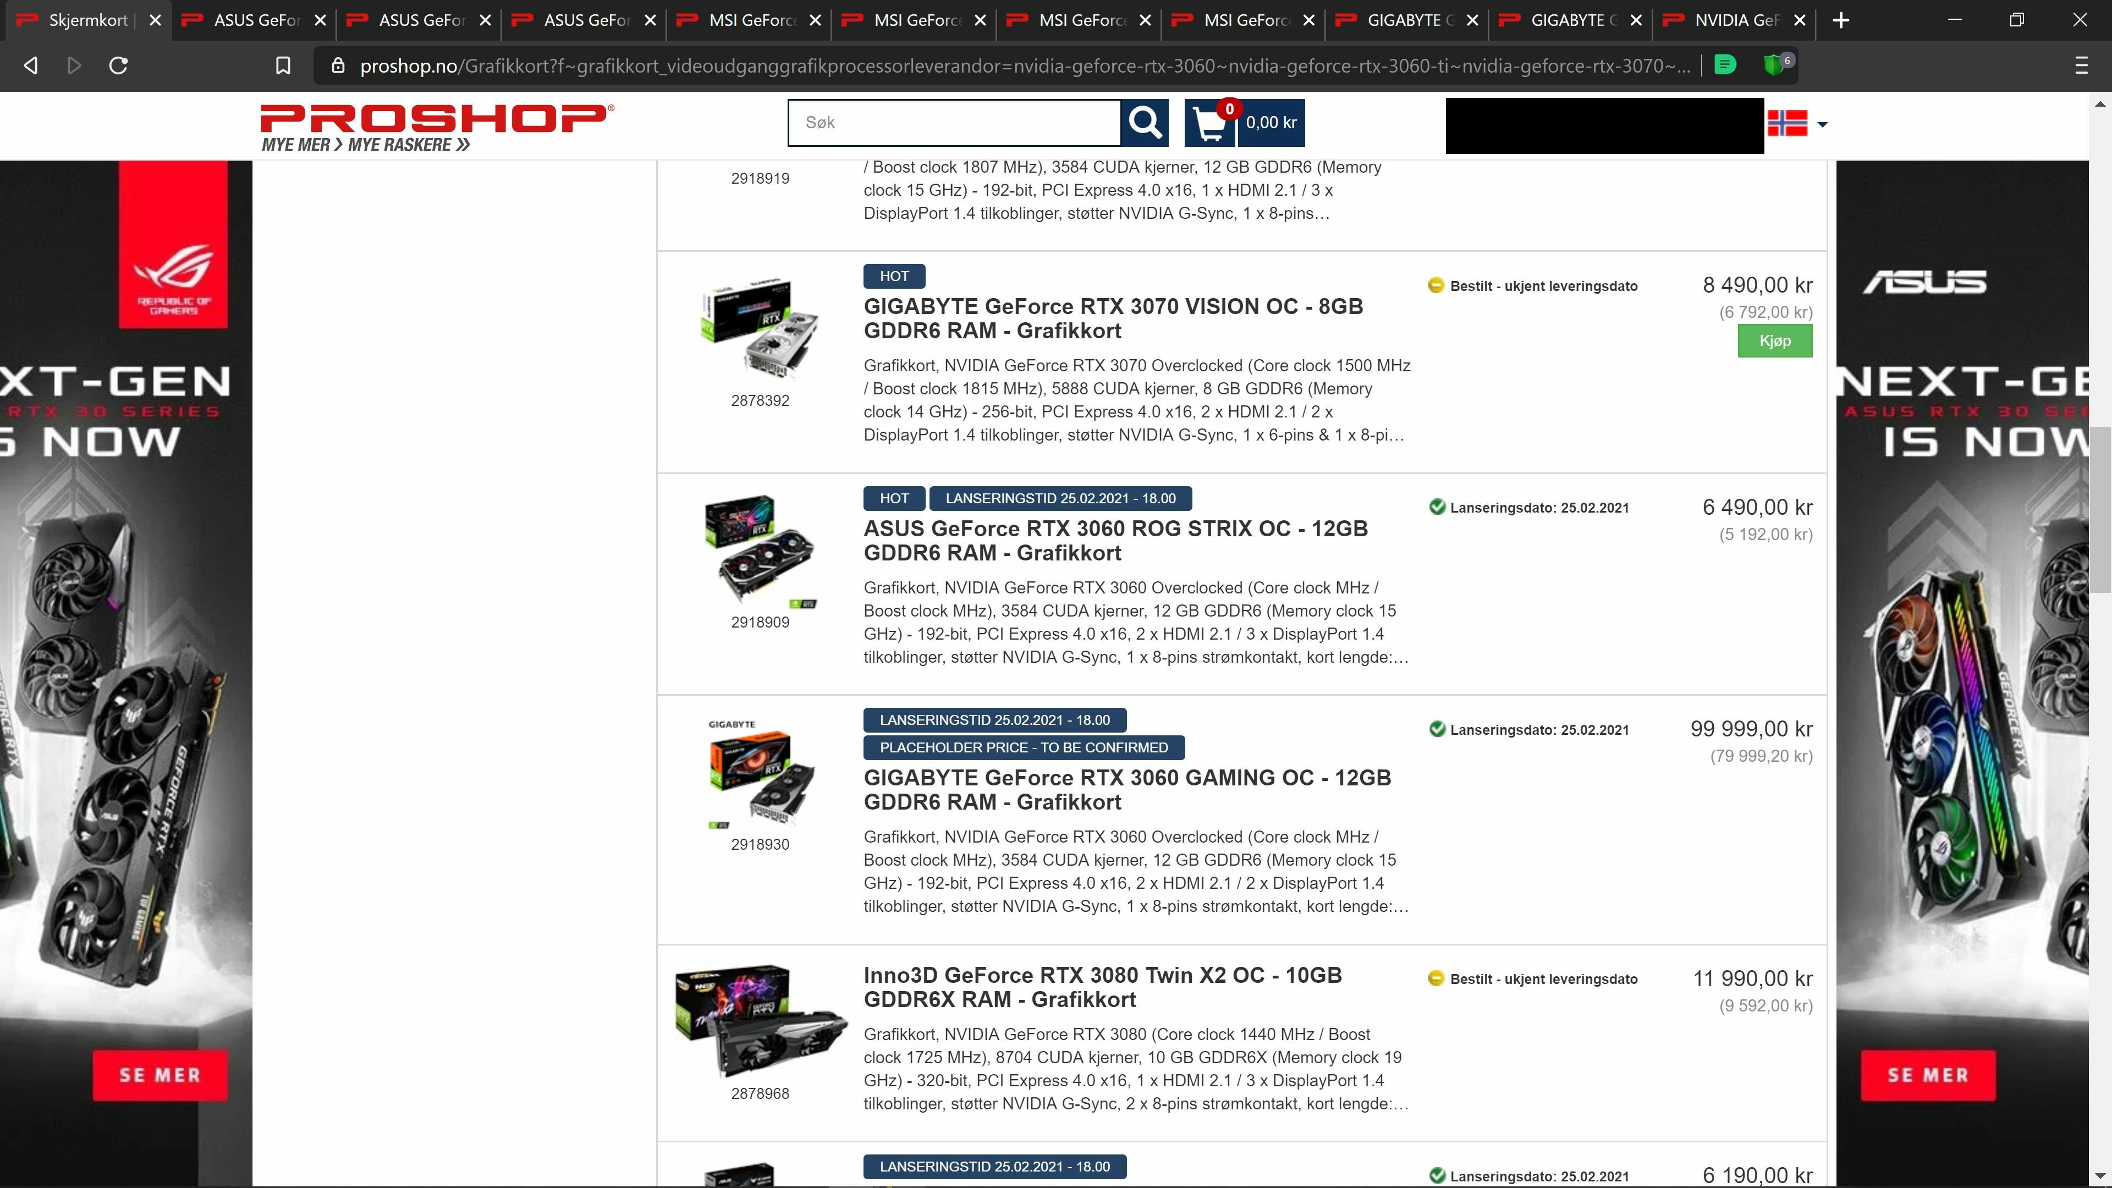The height and width of the screenshot is (1188, 2112).
Task: Click product number 2878968
Action: (760, 1094)
